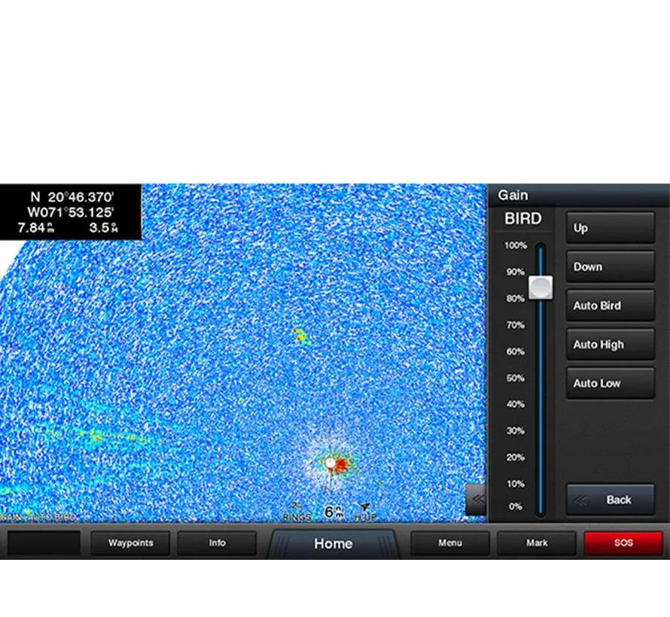The height and width of the screenshot is (617, 670).
Task: Select Auto Bird gain mode
Action: [611, 305]
